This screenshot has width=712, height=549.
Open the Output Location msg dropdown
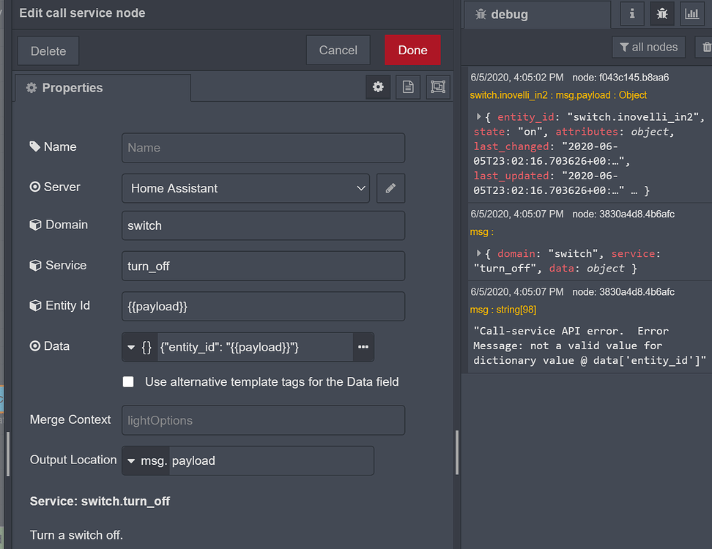coord(145,460)
